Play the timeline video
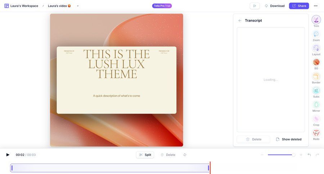Viewport: 324px width, 174px height. (8, 155)
